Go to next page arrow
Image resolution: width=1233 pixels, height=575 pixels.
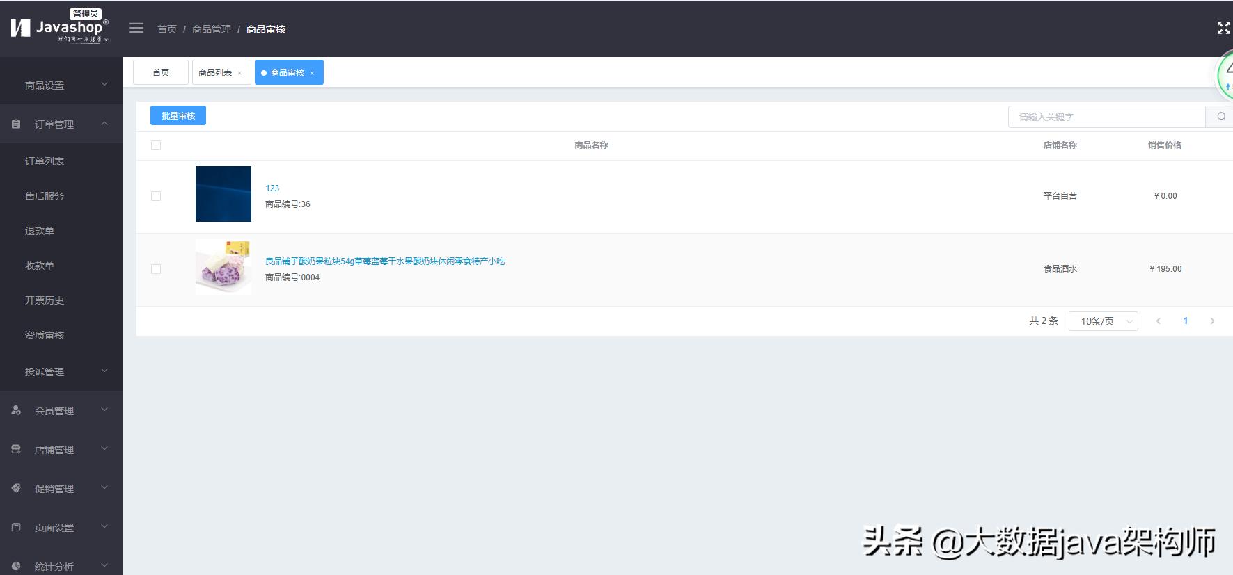(1212, 321)
